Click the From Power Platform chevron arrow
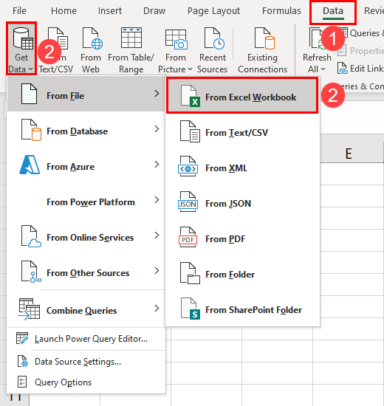Viewport: 384px width, 406px height. (x=157, y=200)
